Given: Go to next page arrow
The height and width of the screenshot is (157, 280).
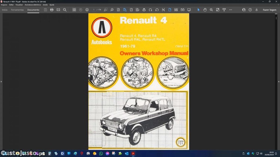Looking at the screenshot, I should tap(87, 10).
